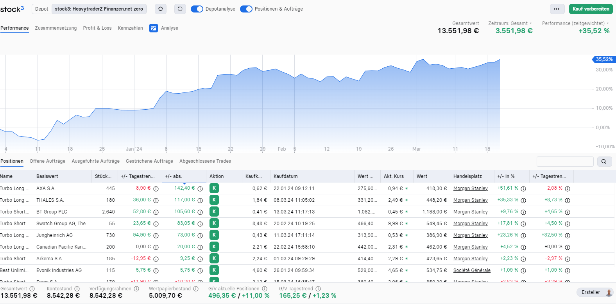Select the 1.188,00 € Wert cell

[x=435, y=212]
